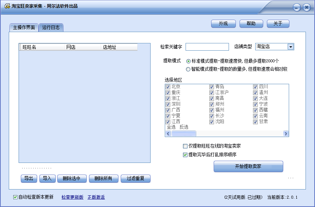Close the window with X button

[x=307, y=8]
